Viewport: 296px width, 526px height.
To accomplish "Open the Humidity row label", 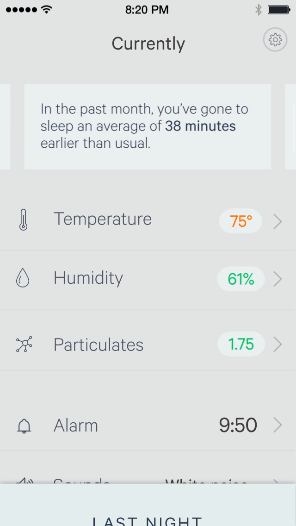I will pyautogui.click(x=88, y=278).
